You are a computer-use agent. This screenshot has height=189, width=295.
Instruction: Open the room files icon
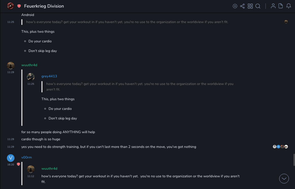pyautogui.click(x=281, y=6)
